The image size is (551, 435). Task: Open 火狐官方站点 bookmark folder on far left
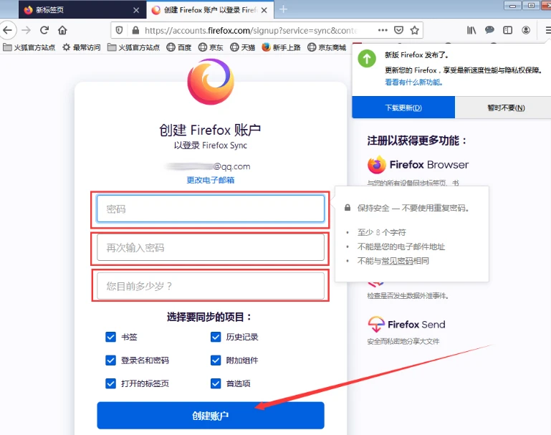(29, 47)
